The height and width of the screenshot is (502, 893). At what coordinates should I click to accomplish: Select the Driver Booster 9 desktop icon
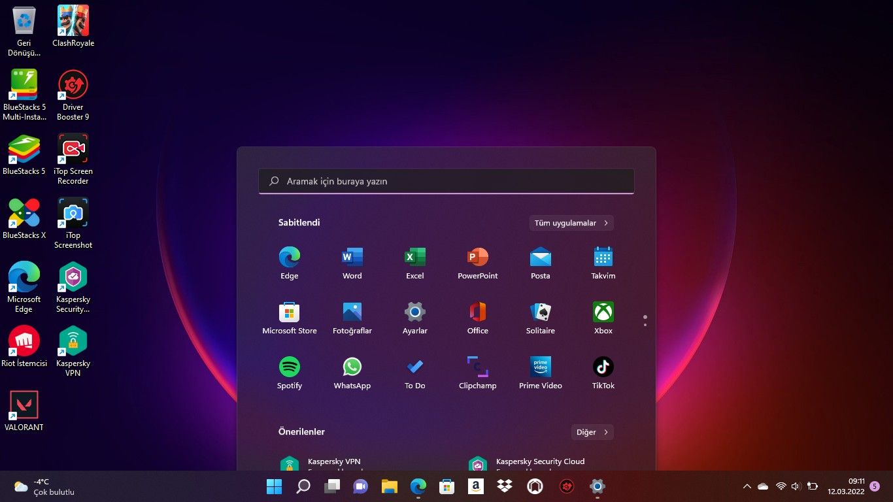pos(73,95)
